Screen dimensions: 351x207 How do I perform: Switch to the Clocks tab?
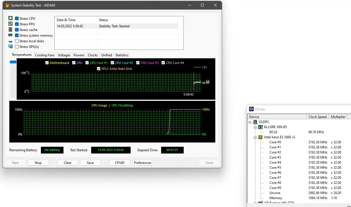[x=93, y=55]
